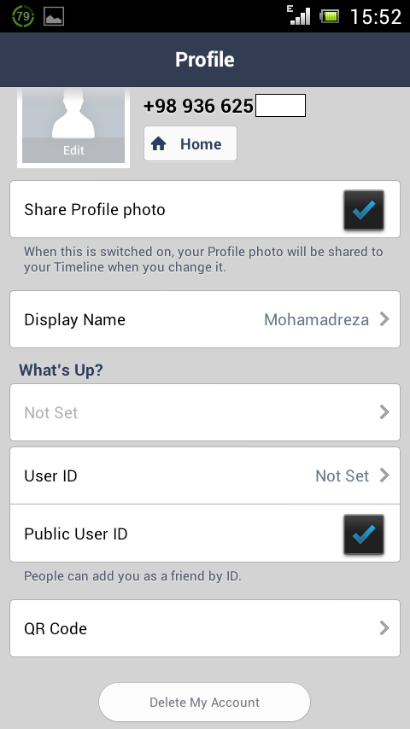Tap the house icon on Home button
Viewport: 410px width, 729px height.
coord(158,144)
